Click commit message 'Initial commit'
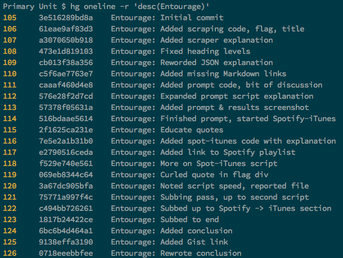This screenshot has height=258, width=343. click(x=192, y=18)
